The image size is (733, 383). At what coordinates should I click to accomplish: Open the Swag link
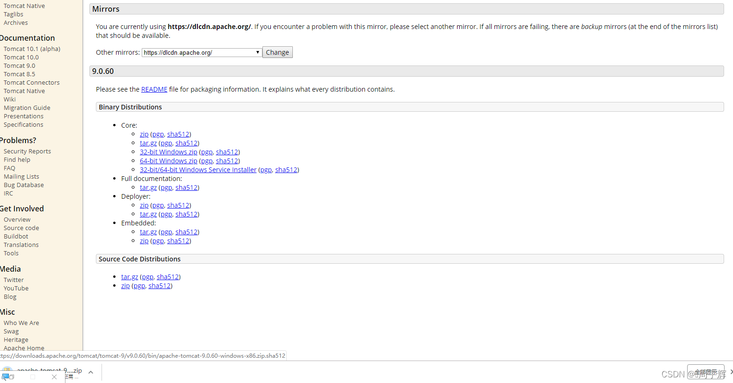(x=11, y=332)
